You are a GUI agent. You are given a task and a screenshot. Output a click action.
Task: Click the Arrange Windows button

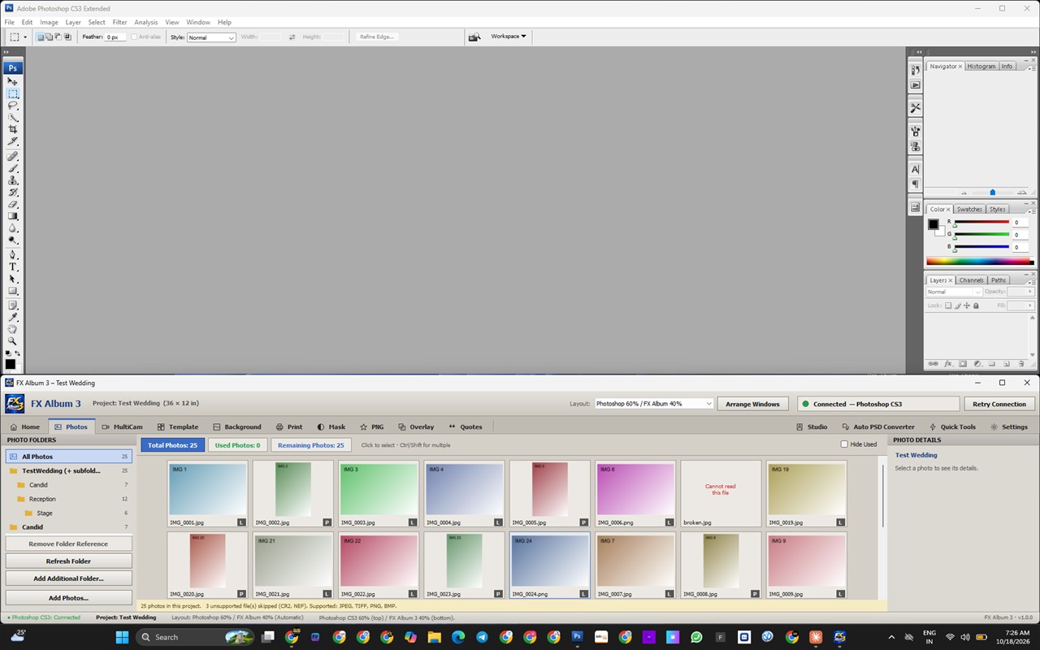752,404
